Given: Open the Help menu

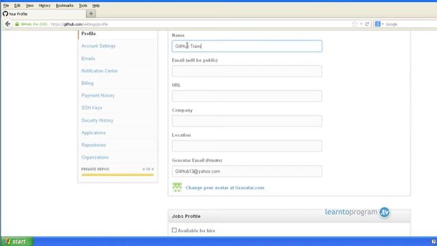Looking at the screenshot, I should pyautogui.click(x=96, y=5).
